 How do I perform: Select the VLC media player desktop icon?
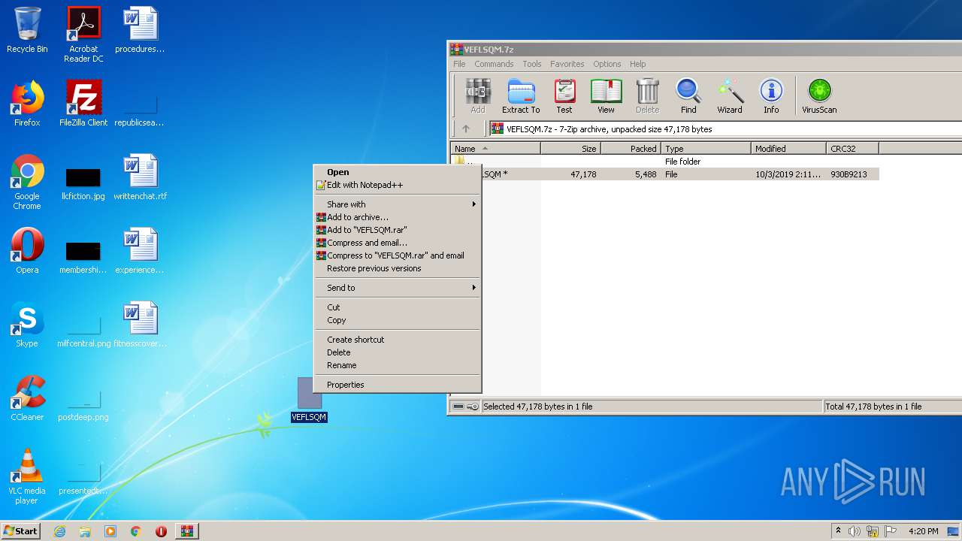(27, 476)
